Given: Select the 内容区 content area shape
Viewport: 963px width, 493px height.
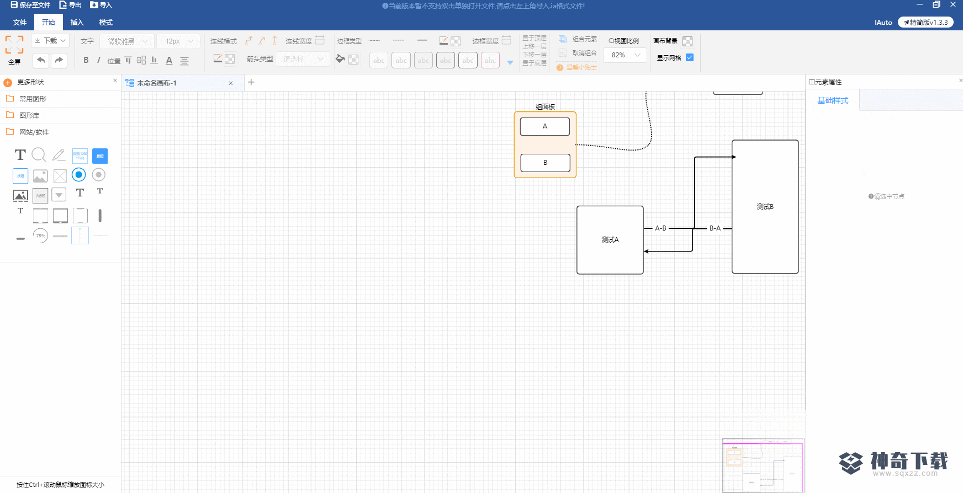Looking at the screenshot, I should coord(40,196).
